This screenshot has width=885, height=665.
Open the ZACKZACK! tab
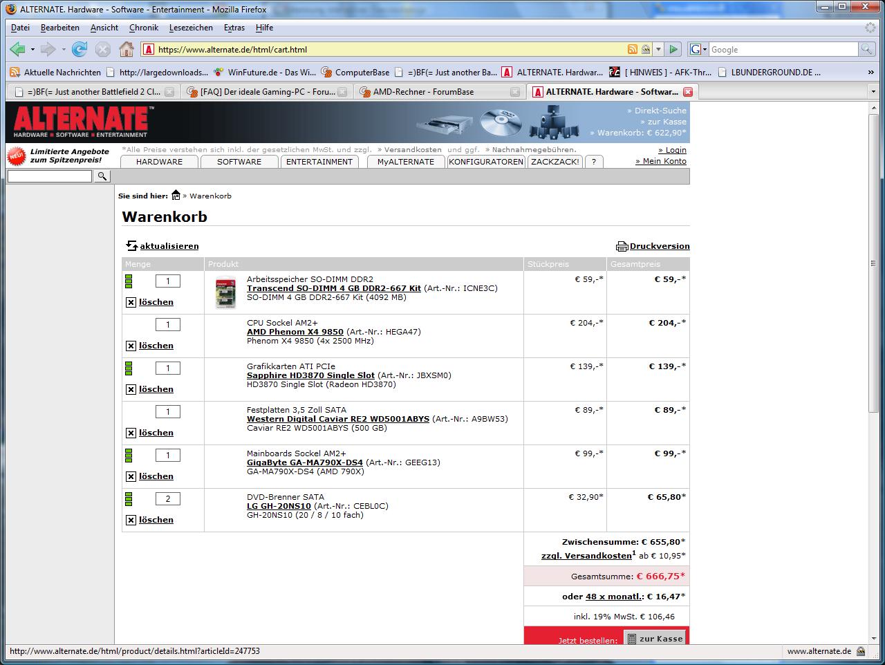click(555, 162)
